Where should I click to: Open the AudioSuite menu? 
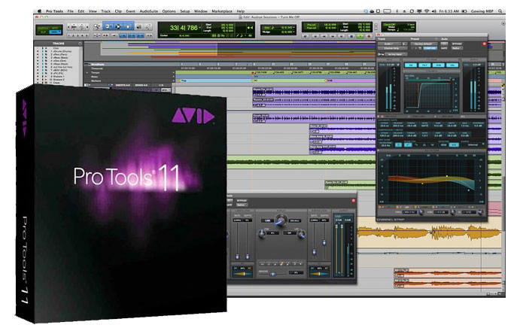tap(149, 11)
